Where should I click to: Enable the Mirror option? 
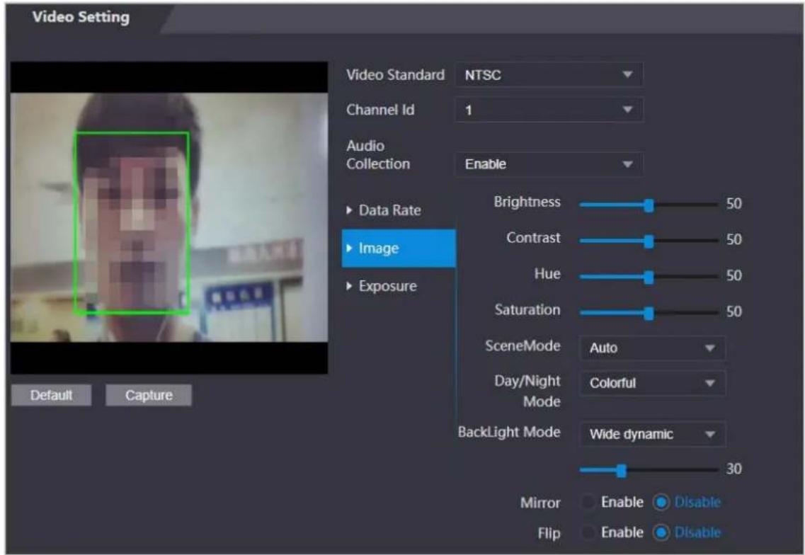click(588, 502)
